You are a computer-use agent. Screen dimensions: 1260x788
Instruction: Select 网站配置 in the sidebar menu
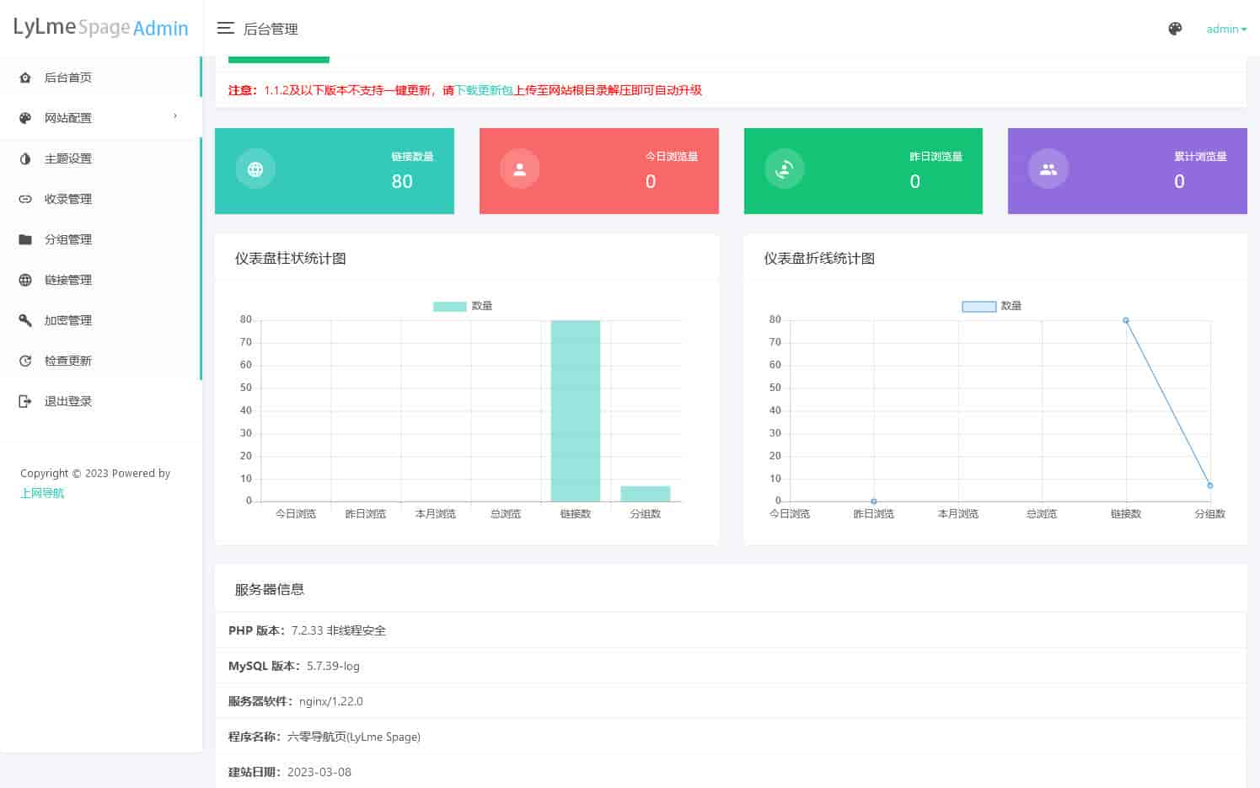point(68,118)
